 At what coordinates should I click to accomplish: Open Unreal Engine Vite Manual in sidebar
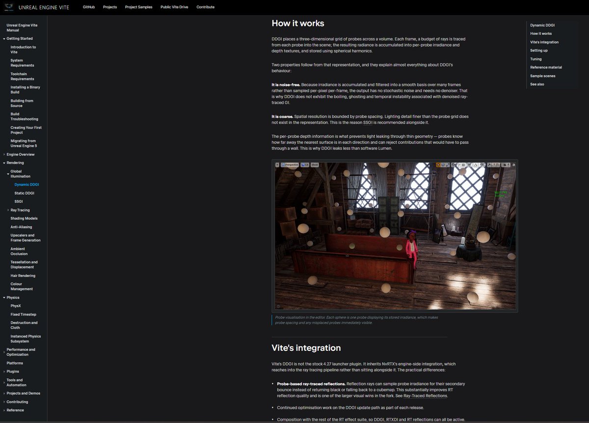click(22, 27)
